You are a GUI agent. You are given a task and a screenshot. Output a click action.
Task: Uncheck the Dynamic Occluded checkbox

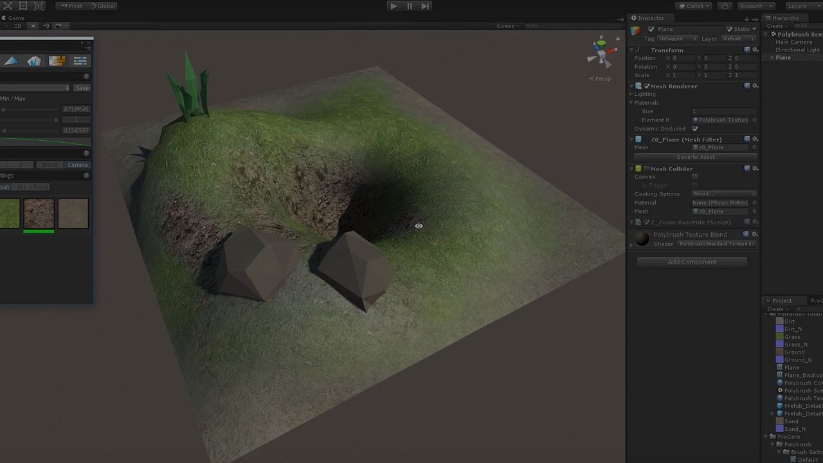[694, 129]
